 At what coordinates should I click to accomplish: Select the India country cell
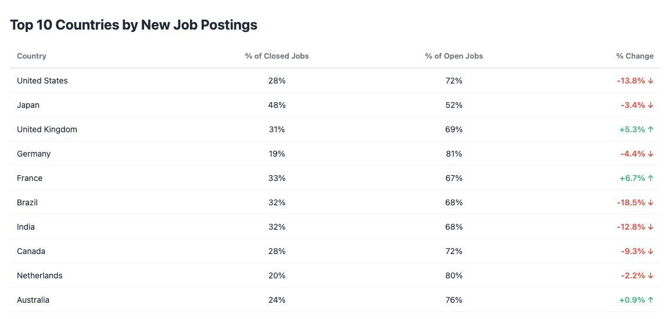coord(26,227)
